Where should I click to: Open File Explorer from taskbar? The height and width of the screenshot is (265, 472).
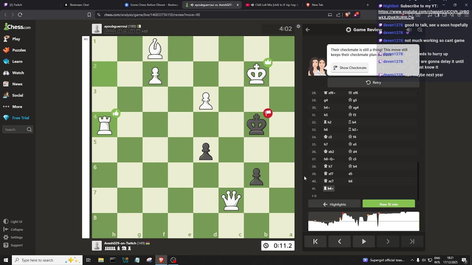[101, 260]
